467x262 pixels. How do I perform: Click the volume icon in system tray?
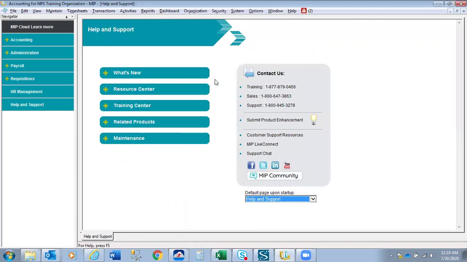coord(432,255)
